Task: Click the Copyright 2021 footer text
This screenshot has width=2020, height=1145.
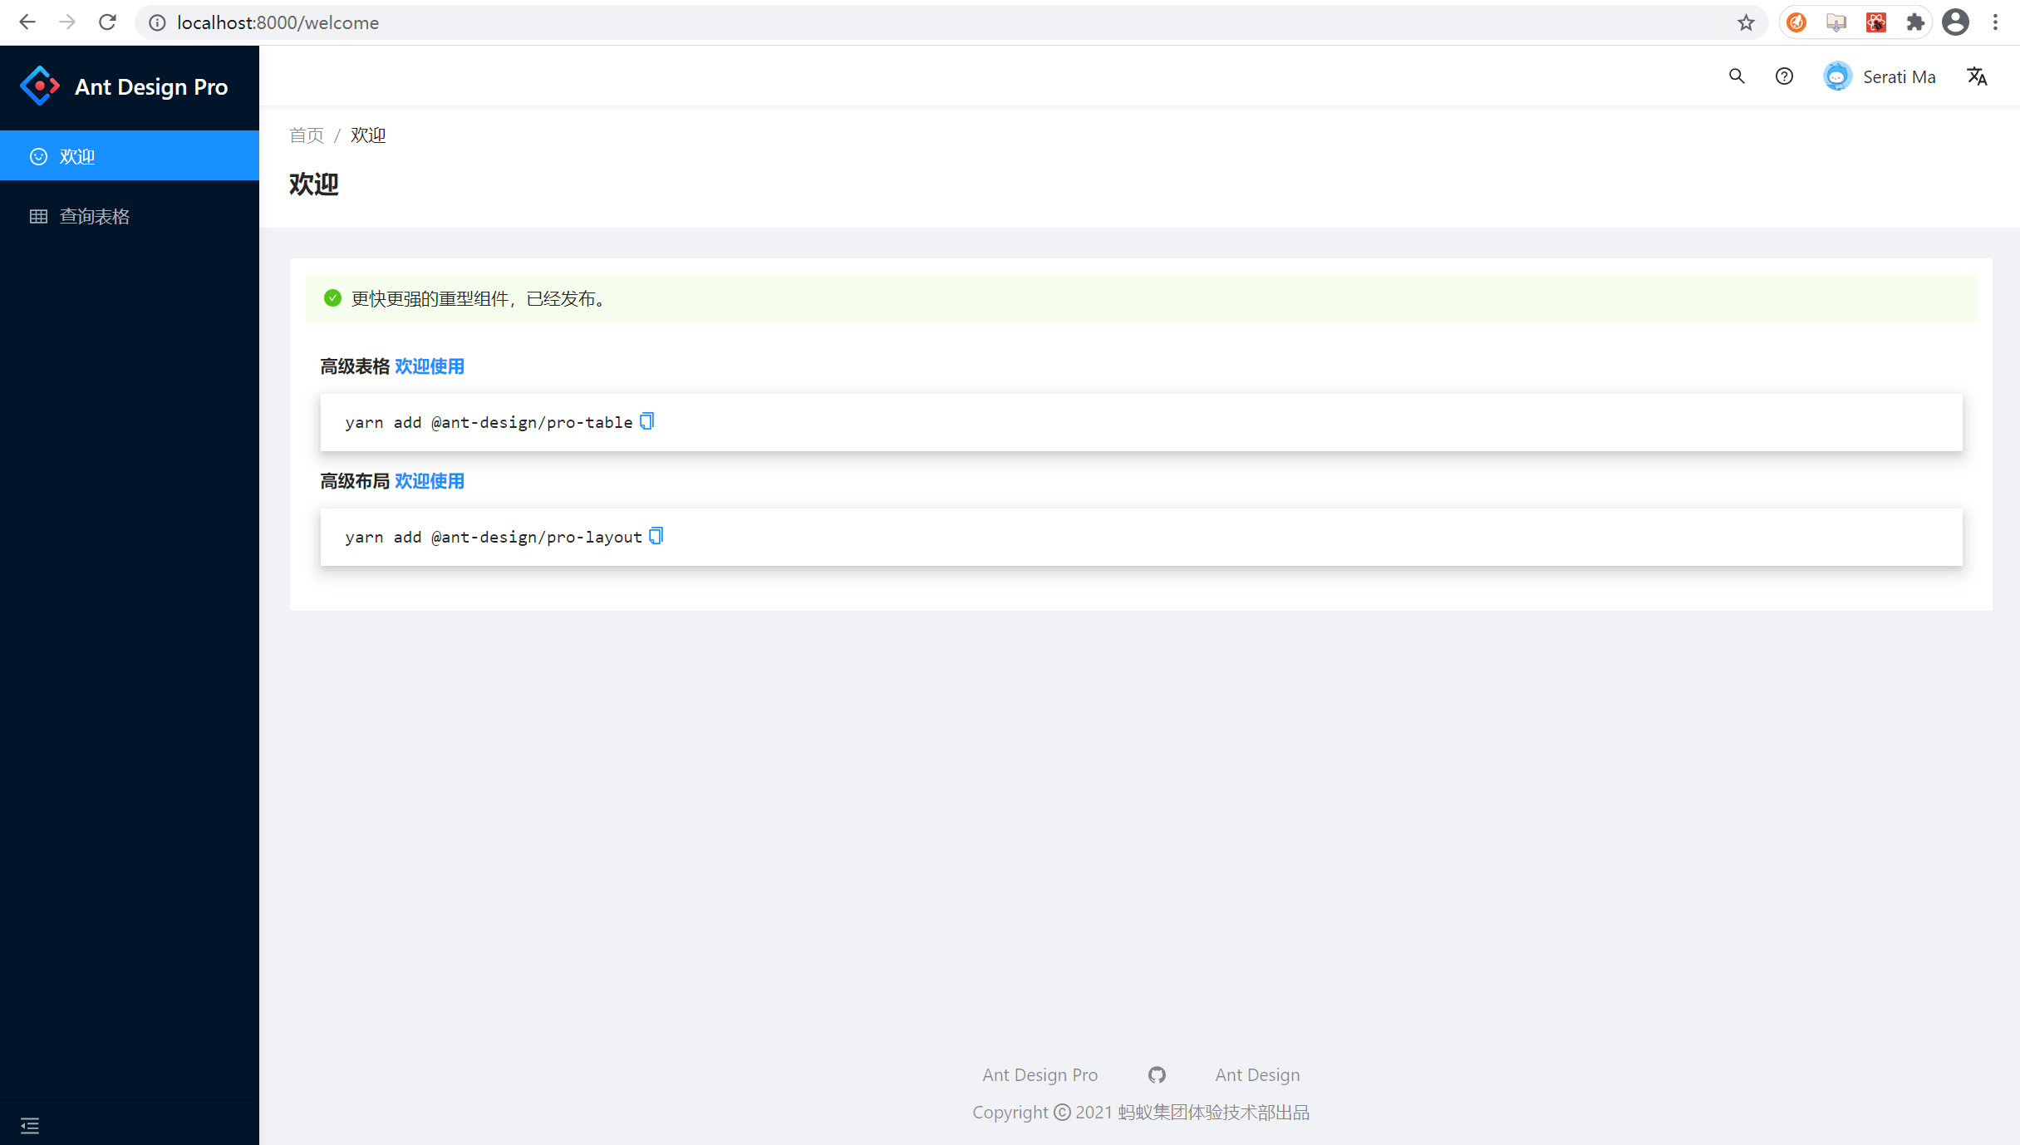Action: pyautogui.click(x=1141, y=1112)
